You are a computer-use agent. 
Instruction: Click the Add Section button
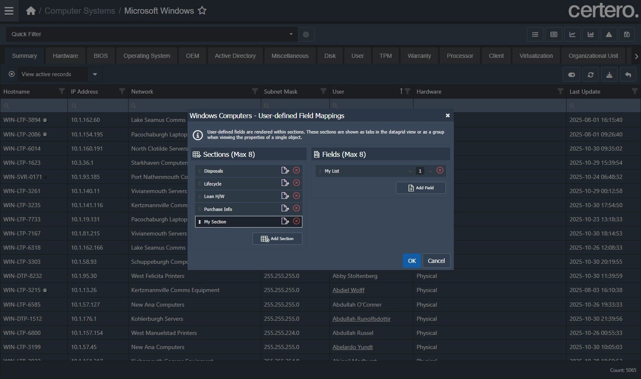(277, 239)
